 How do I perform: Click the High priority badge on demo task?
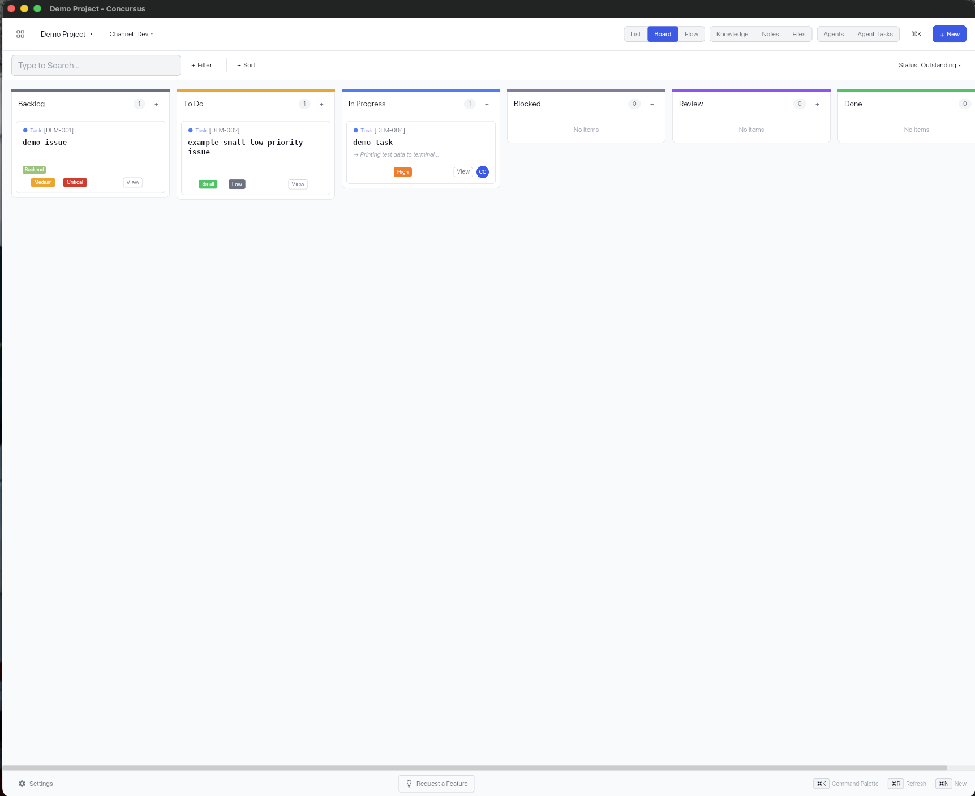pos(402,172)
